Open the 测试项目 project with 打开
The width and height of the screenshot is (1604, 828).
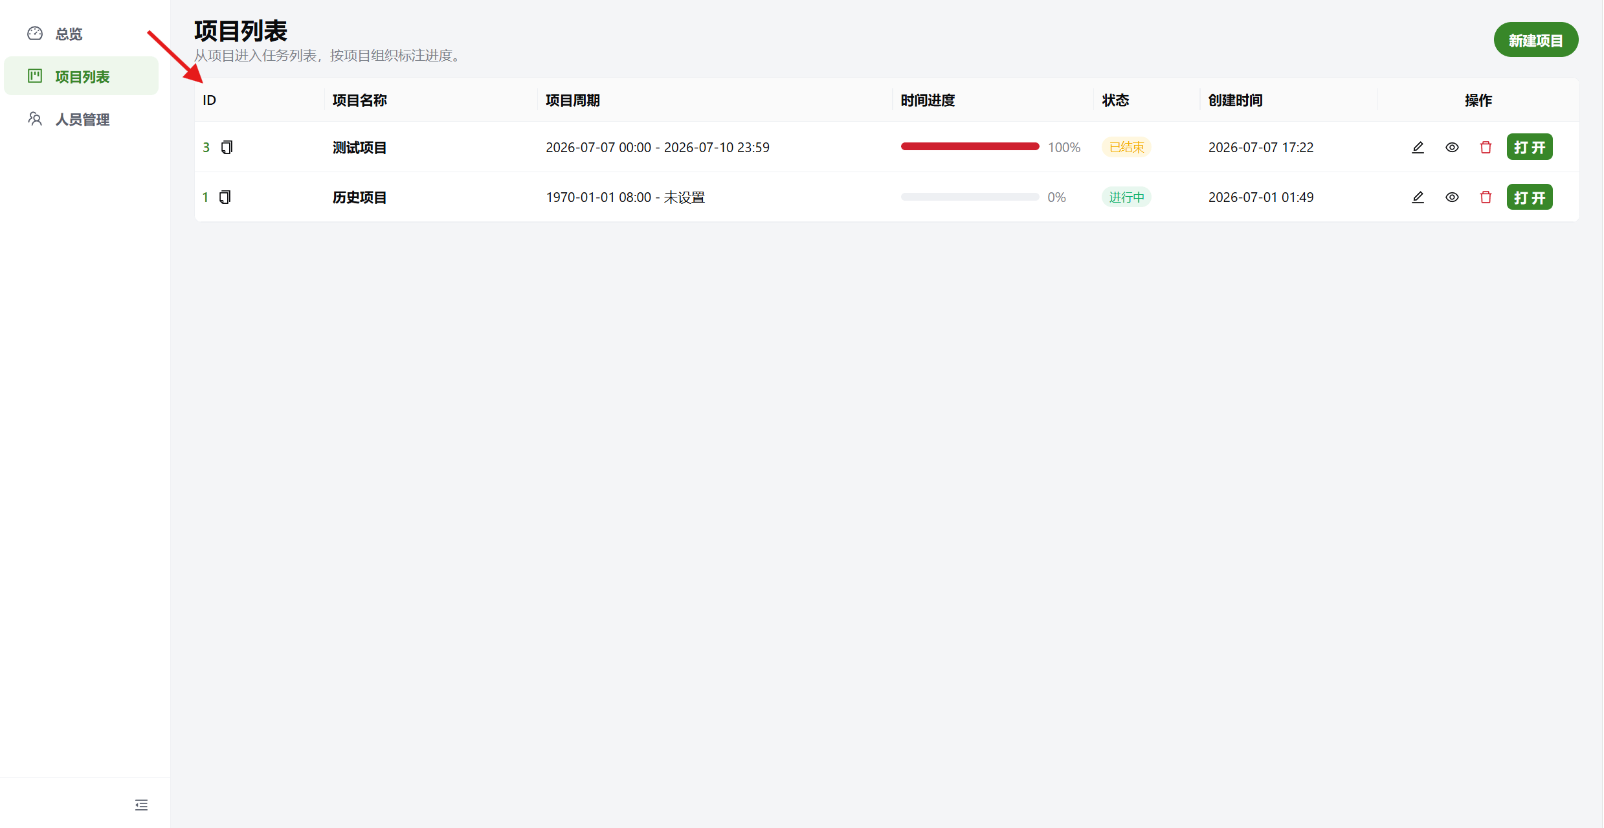(x=1530, y=147)
